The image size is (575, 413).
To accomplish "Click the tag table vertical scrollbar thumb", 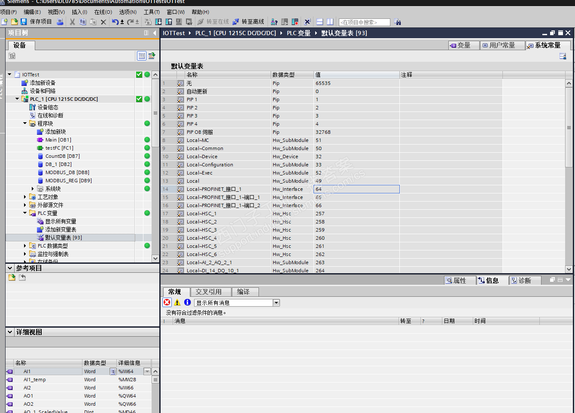I will pos(569,127).
